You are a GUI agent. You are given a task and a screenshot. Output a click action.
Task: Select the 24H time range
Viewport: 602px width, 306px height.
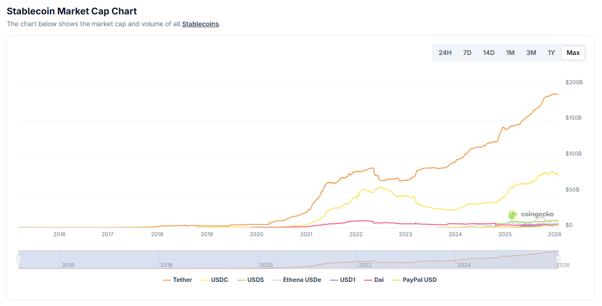click(x=445, y=53)
